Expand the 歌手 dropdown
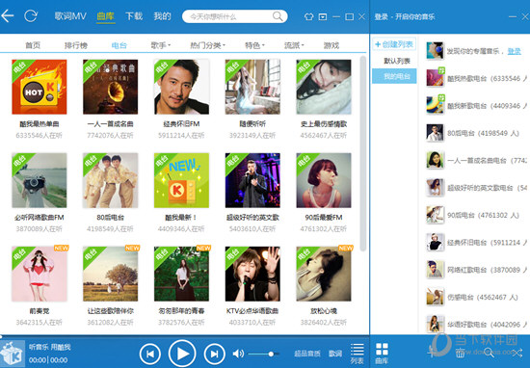Viewport: 530px width, 368px height. [x=161, y=45]
